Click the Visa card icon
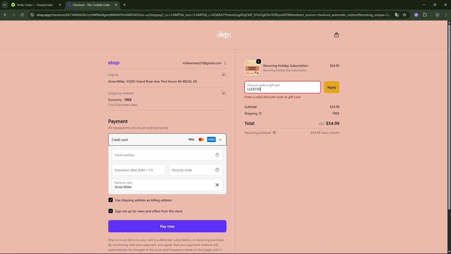This screenshot has width=451, height=254. pyautogui.click(x=191, y=140)
